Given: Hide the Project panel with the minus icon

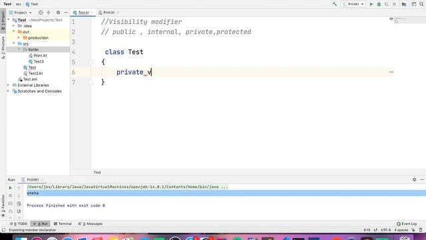Looking at the screenshot, I should [x=66, y=13].
